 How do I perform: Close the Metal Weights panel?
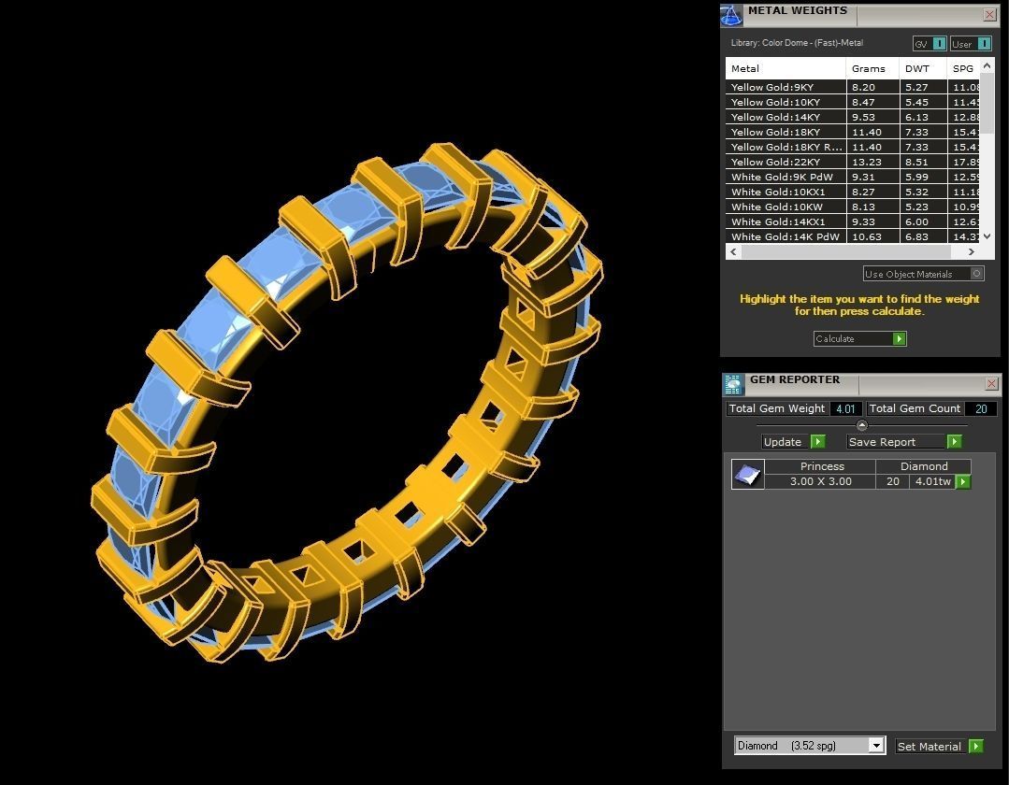(x=989, y=15)
